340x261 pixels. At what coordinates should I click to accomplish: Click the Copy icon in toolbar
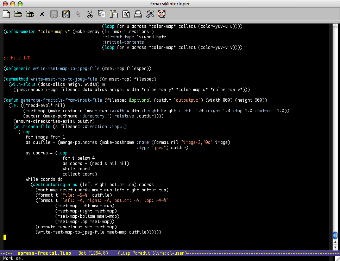[x=102, y=14]
